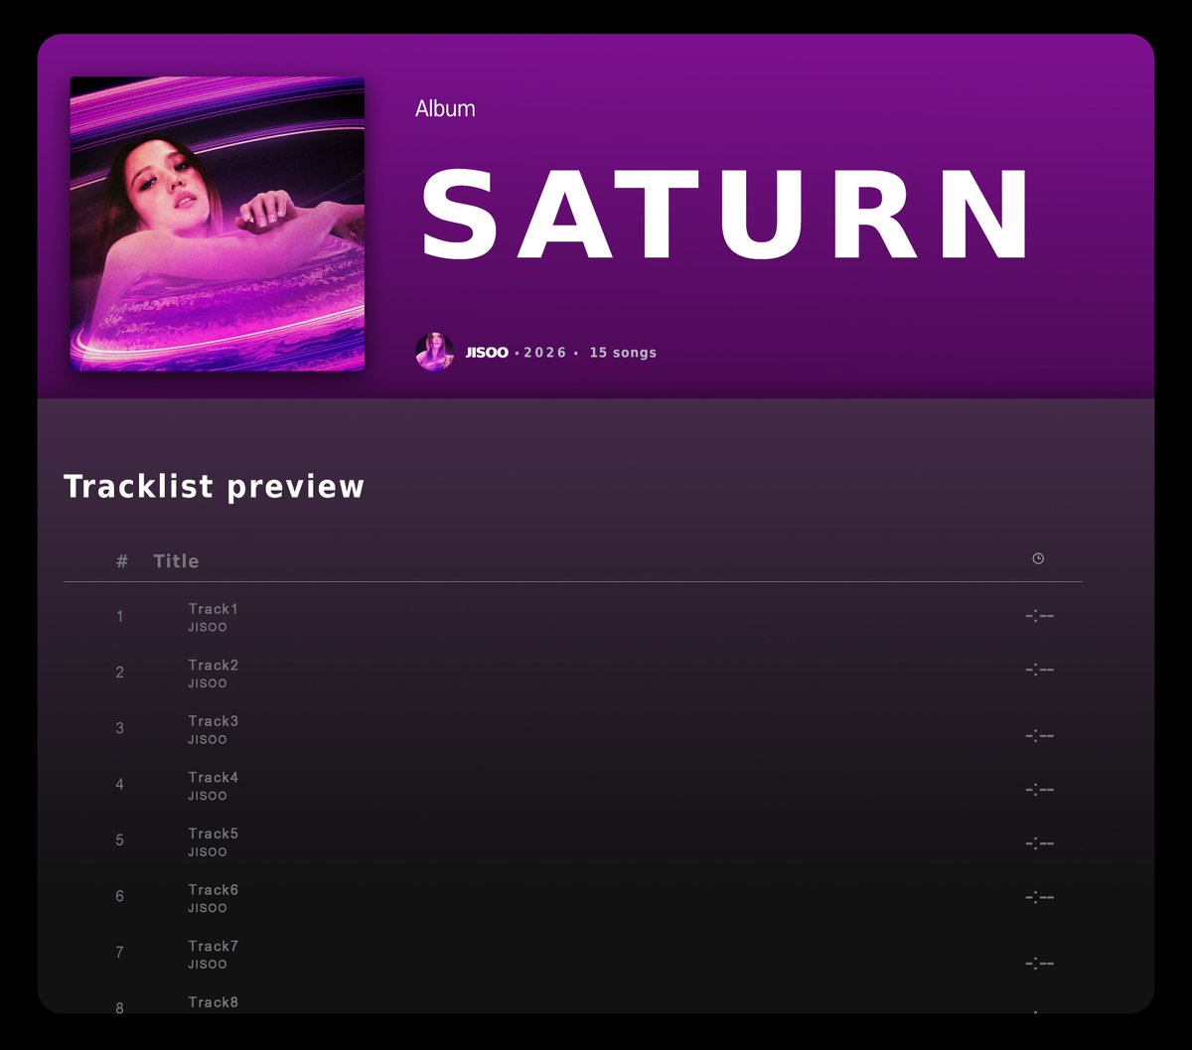Click JISOO artist under Track7
The width and height of the screenshot is (1192, 1050).
[x=208, y=965]
